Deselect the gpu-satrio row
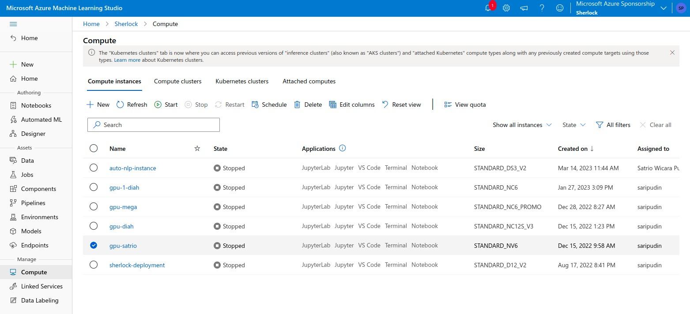Screen dimensions: 690x314 (94, 245)
